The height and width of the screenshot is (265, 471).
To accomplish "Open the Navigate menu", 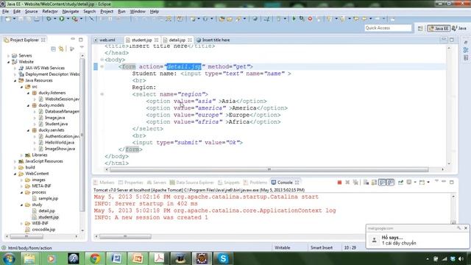I will [x=71, y=12].
